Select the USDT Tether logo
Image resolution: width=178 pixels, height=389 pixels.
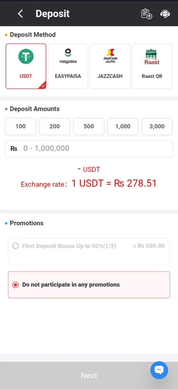26,56
